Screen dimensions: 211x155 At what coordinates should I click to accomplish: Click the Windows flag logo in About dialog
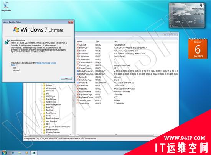pyautogui.click(x=16, y=29)
